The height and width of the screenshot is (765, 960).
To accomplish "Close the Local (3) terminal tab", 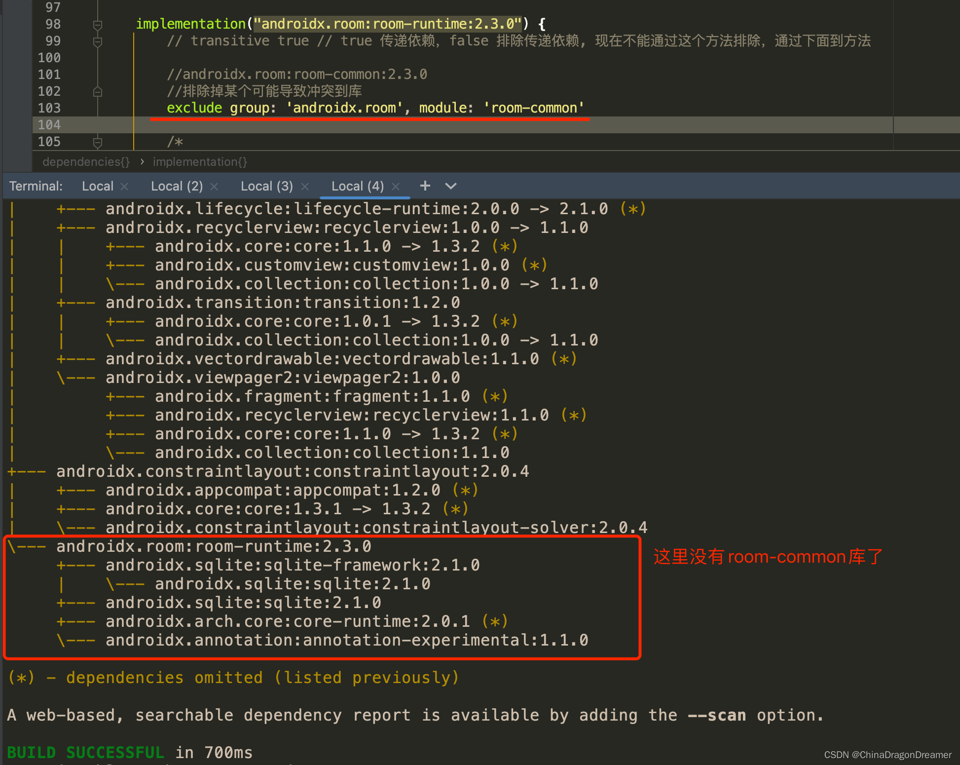I will pos(305,187).
